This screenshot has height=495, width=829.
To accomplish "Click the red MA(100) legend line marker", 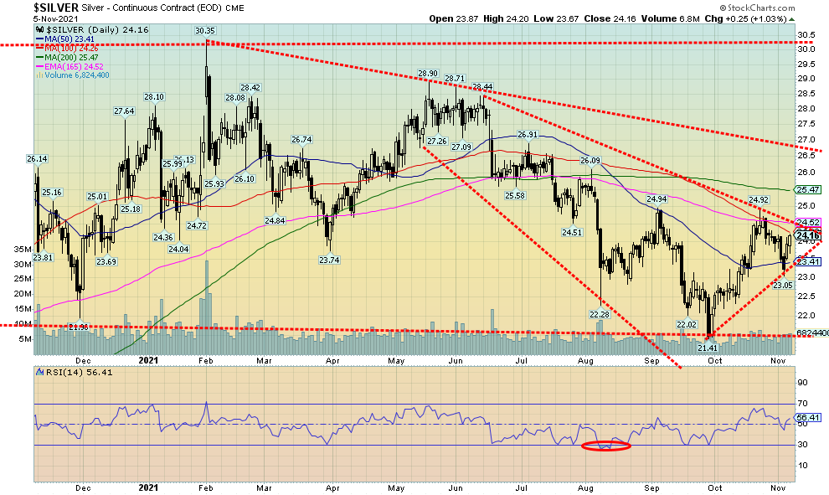I will tap(39, 48).
